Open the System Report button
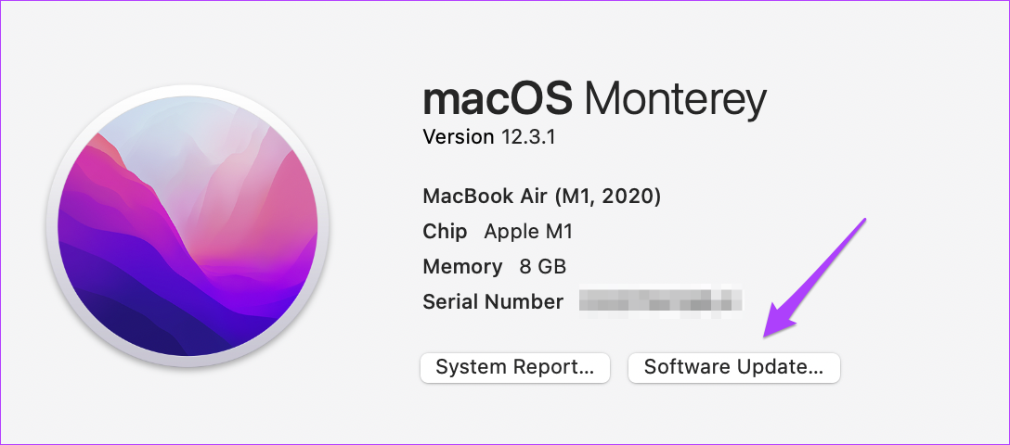1010x445 pixels. point(514,368)
